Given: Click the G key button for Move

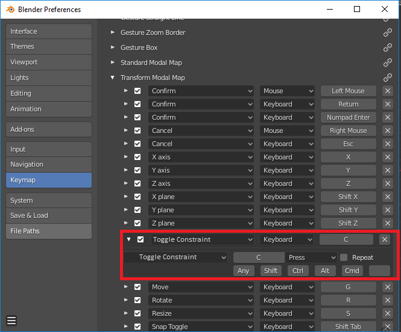Looking at the screenshot, I should click(349, 287).
